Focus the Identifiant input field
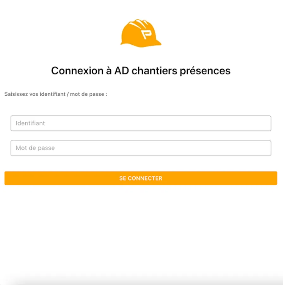The width and height of the screenshot is (283, 285). (x=141, y=123)
